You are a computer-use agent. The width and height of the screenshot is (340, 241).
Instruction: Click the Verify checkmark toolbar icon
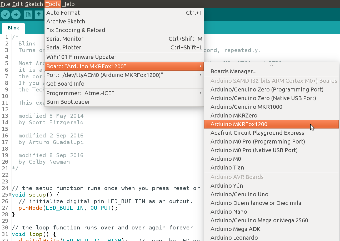click(5, 15)
